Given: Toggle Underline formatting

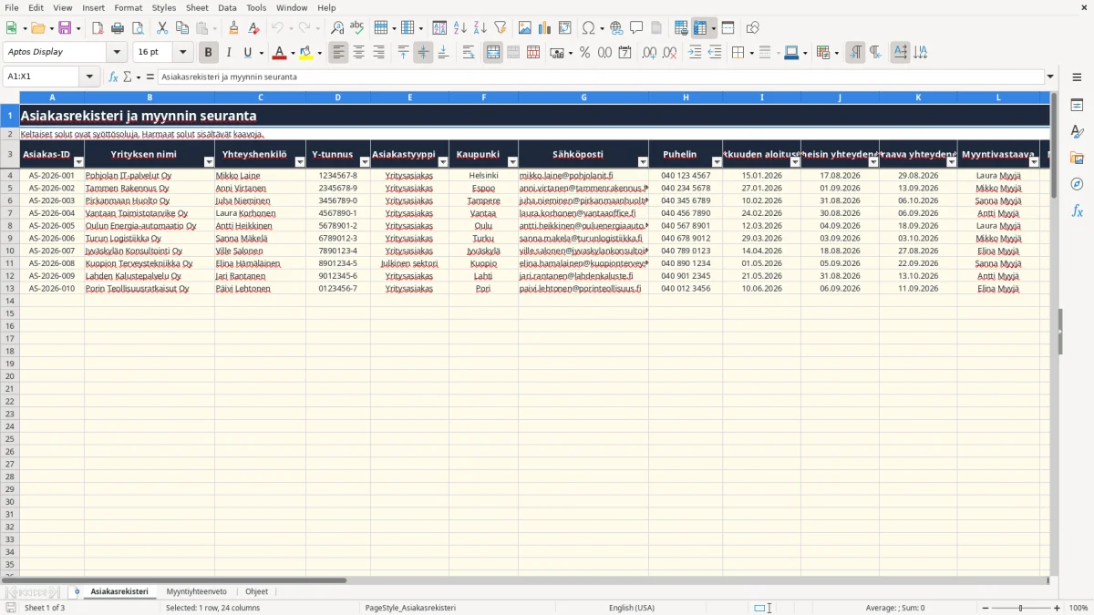Looking at the screenshot, I should [x=247, y=53].
